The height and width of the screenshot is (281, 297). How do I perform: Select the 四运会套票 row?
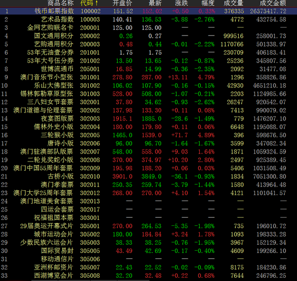pos(148,210)
